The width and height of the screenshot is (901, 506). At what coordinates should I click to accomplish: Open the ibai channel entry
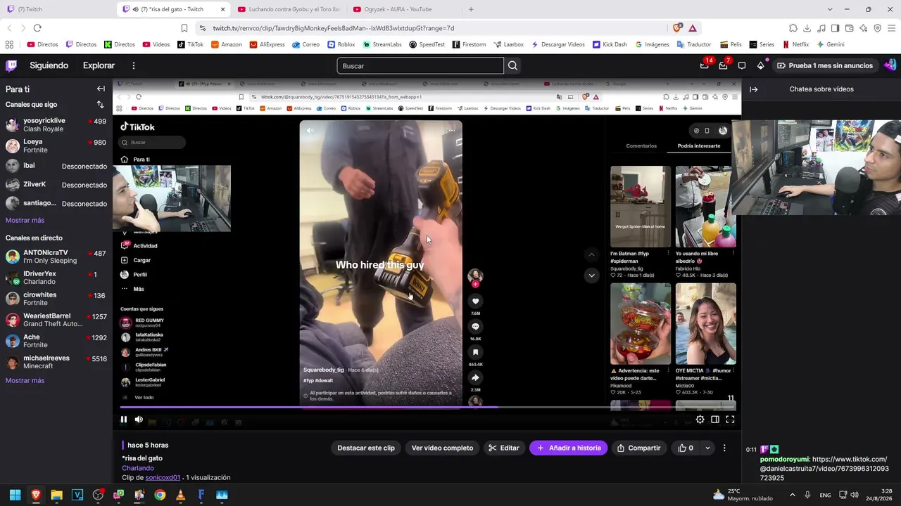(x=56, y=166)
